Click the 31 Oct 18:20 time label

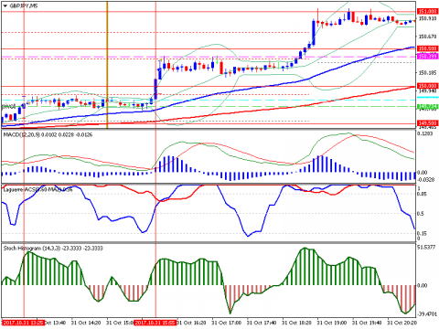pyautogui.click(x=296, y=323)
